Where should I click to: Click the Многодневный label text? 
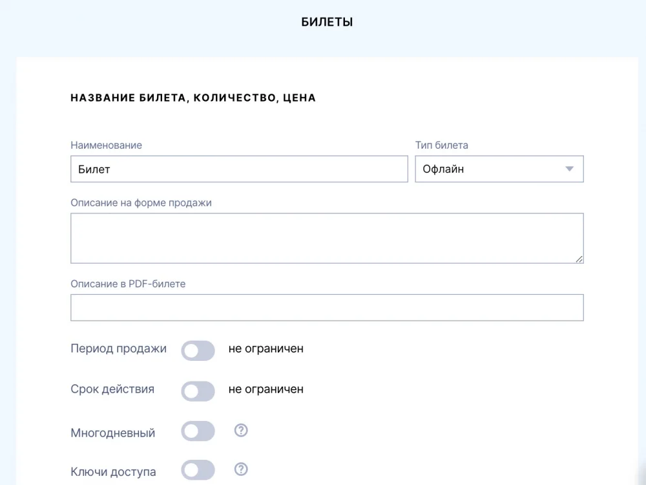point(113,433)
